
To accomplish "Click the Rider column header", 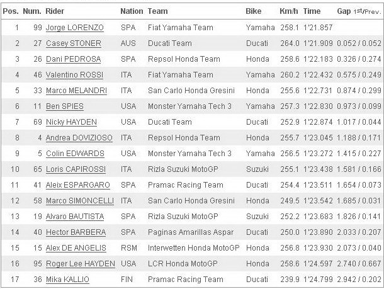I will (55, 11).
